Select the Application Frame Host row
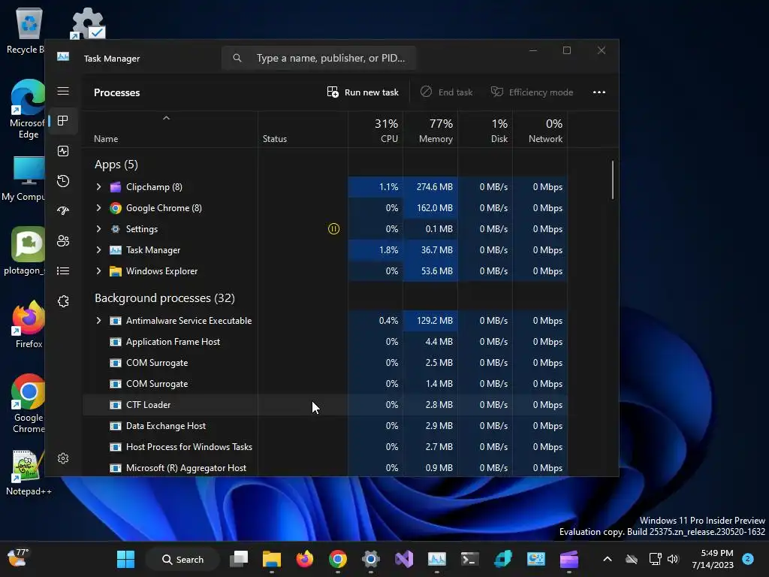 pyautogui.click(x=324, y=342)
